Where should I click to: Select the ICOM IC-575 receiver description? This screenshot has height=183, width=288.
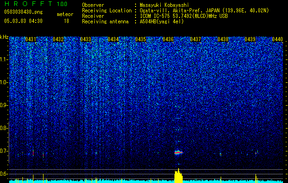point(184,16)
